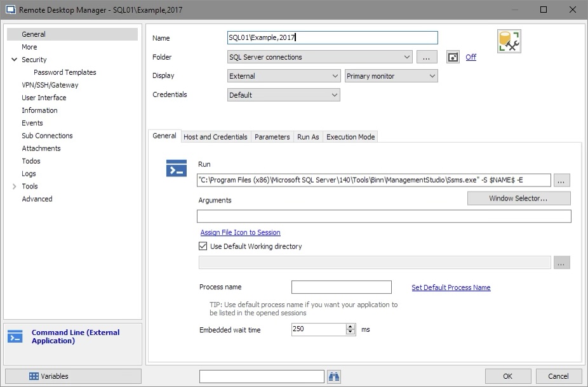The height and width of the screenshot is (387, 588).
Task: Open the Todos section
Action: pyautogui.click(x=31, y=161)
